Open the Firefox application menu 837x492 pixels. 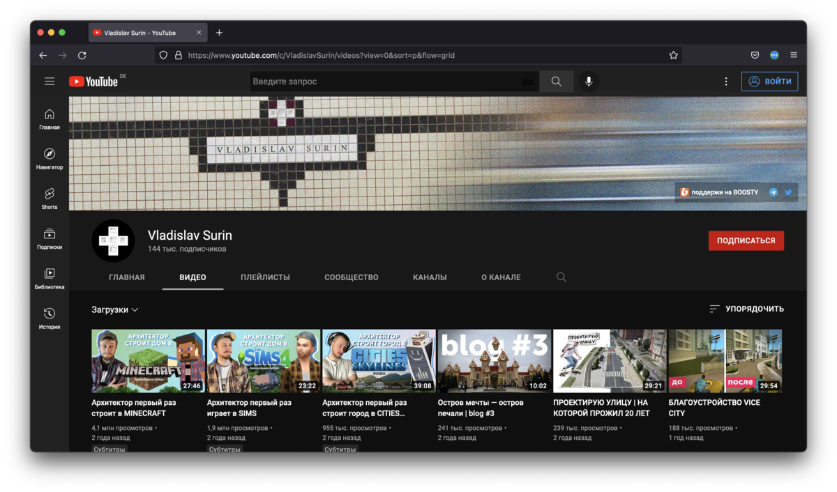pos(794,55)
